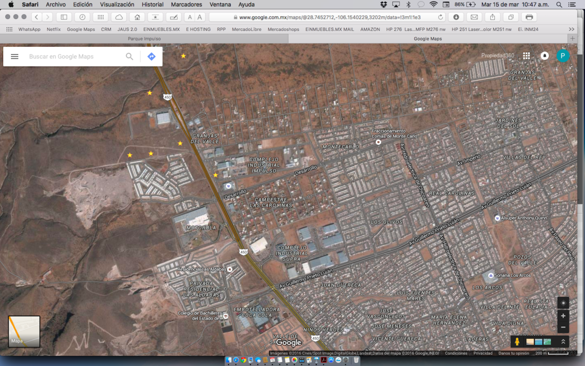This screenshot has width=585, height=366.
Task: Click the Buscar en Google Maps field
Action: tap(73, 57)
